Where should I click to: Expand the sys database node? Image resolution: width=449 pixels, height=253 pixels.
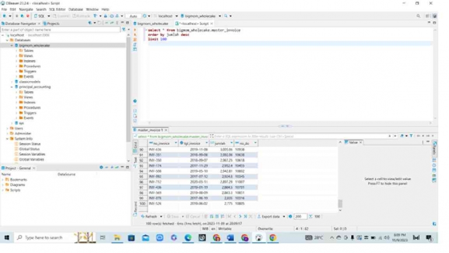(x=12, y=123)
